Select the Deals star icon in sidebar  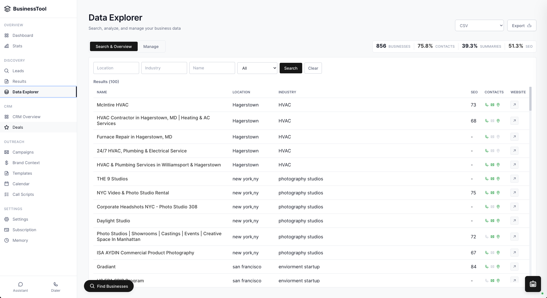point(6,127)
